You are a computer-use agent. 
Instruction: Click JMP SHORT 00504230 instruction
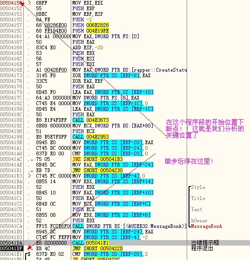click(x=98, y=170)
